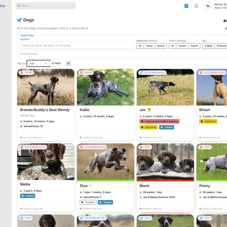Open Mellie dog profile name
Viewport: 227px width, 227px height.
25,184
